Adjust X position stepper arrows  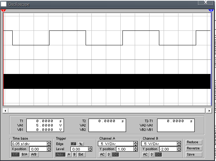(x=49, y=149)
